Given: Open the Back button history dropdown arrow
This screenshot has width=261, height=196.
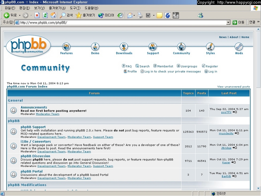Looking at the screenshot, I should [x=20, y=15].
